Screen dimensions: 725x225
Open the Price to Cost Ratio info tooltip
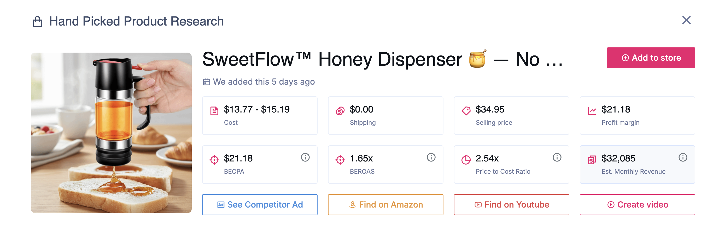557,157
